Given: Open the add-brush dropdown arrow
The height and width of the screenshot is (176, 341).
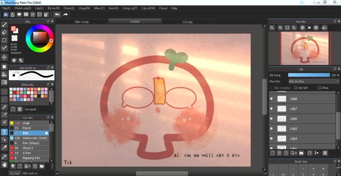Looking at the screenshot, I should click(30, 166).
